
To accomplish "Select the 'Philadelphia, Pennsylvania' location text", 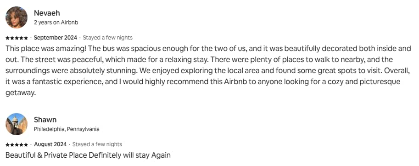I will tap(67, 129).
